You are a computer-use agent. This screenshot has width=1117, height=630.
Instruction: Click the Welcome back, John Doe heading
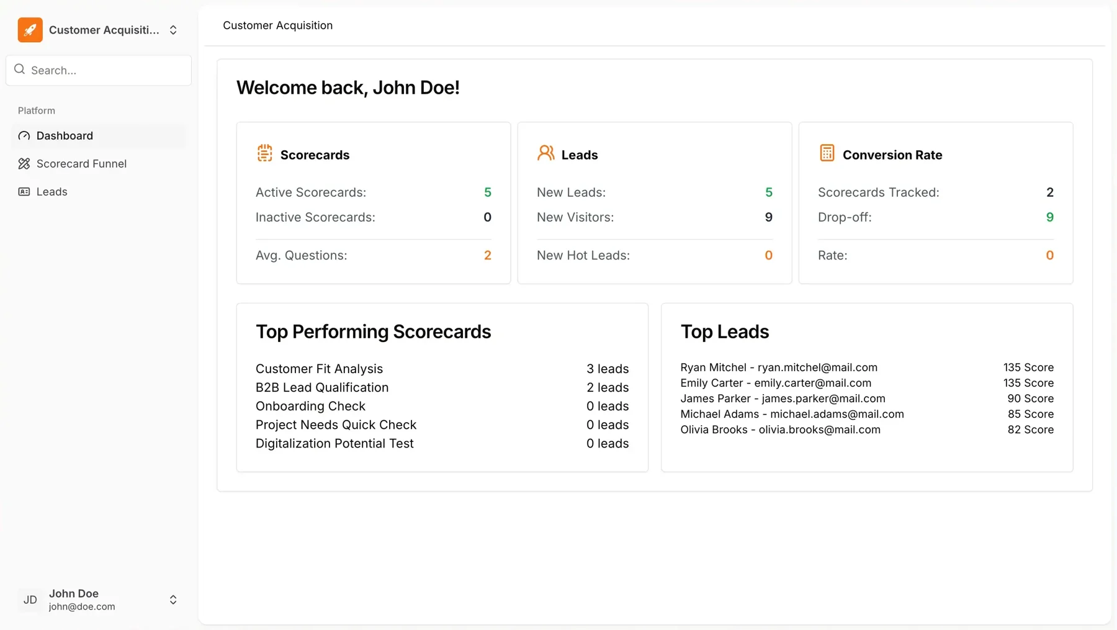348,88
